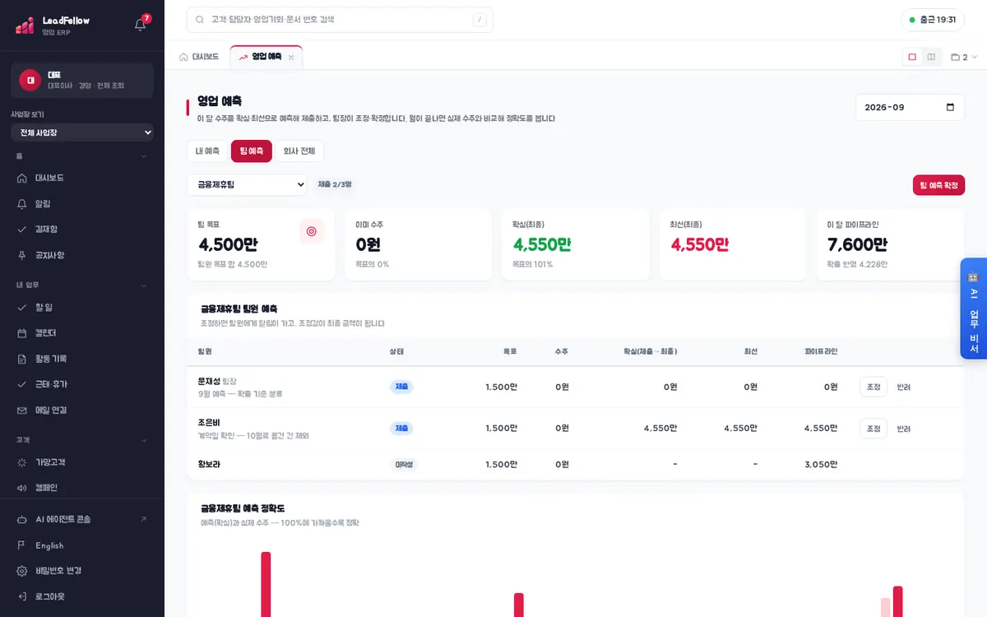Screen dimensions: 987x617
Task: Click the English flag icon
Action: (22, 545)
